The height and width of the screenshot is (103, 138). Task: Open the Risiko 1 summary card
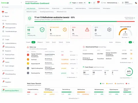80,32
